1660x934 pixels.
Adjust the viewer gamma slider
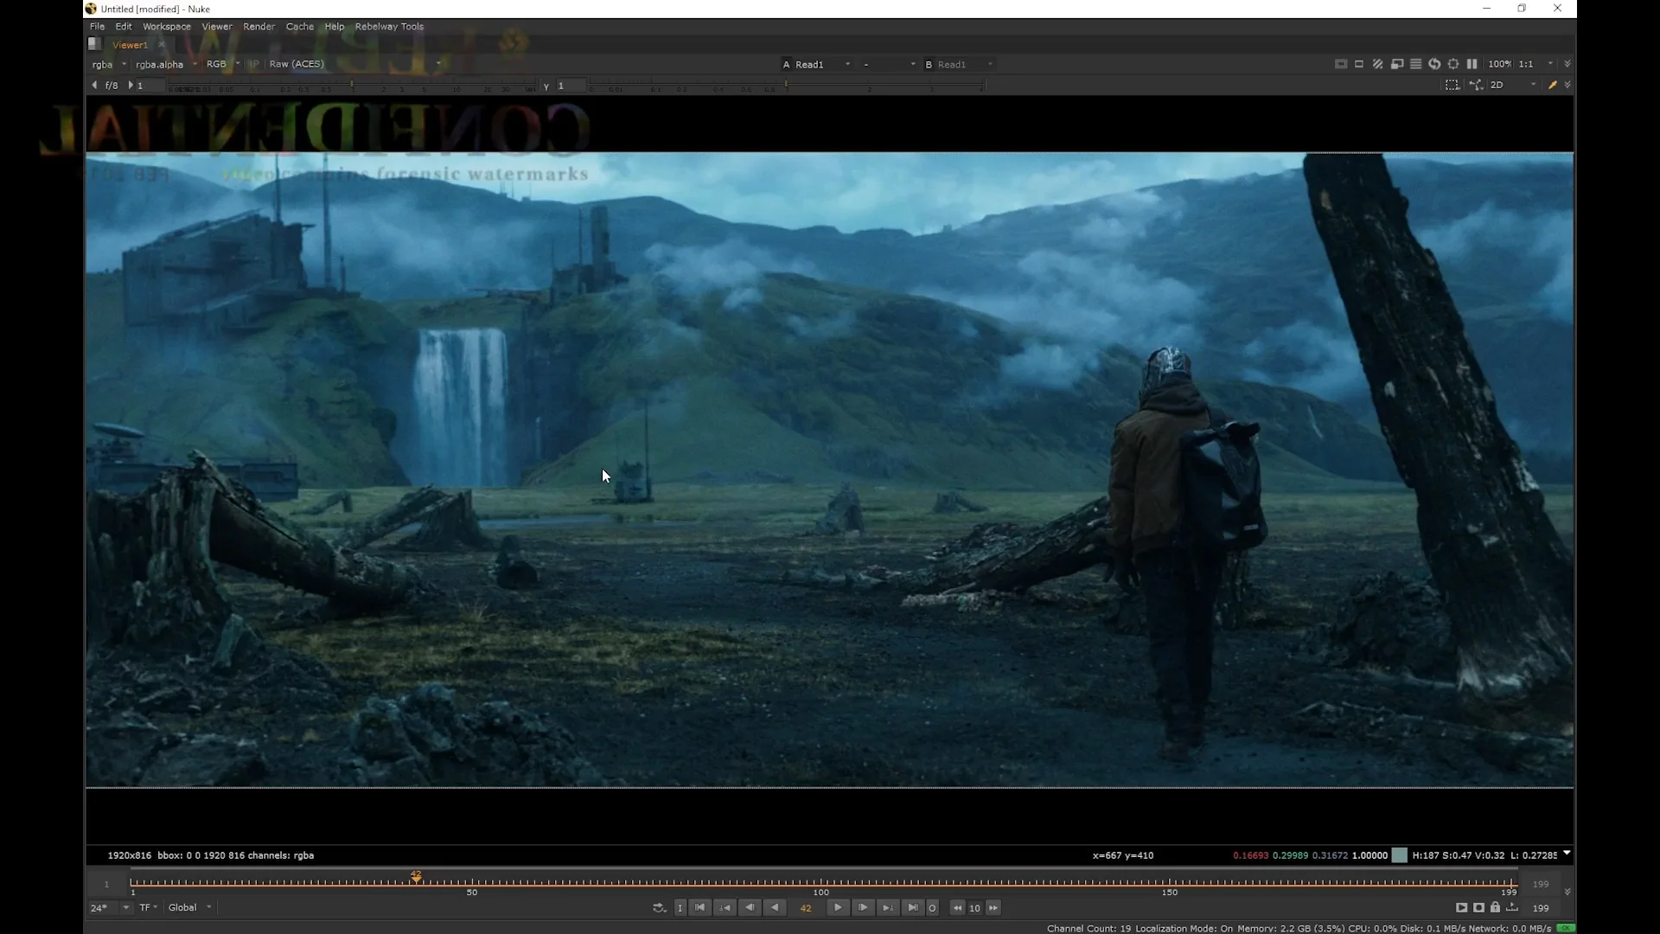point(787,86)
